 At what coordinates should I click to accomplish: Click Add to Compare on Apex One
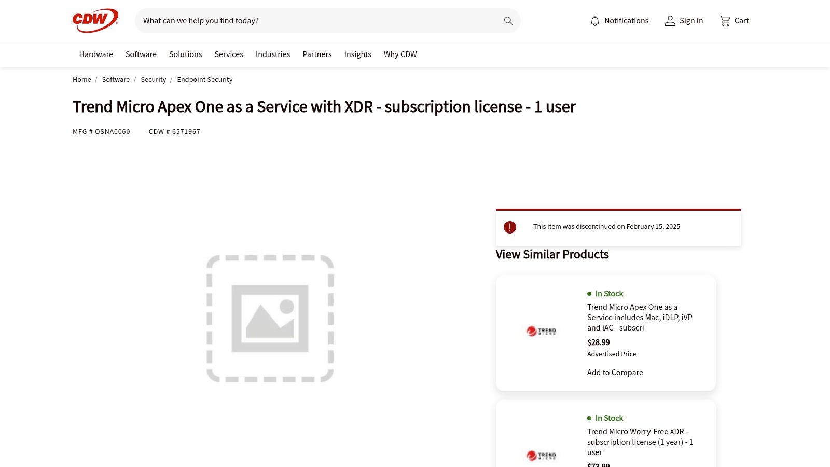[x=615, y=373]
